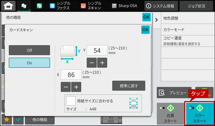The image size is (215, 126).
Task: Open favorites star icon
Action: click(7, 120)
